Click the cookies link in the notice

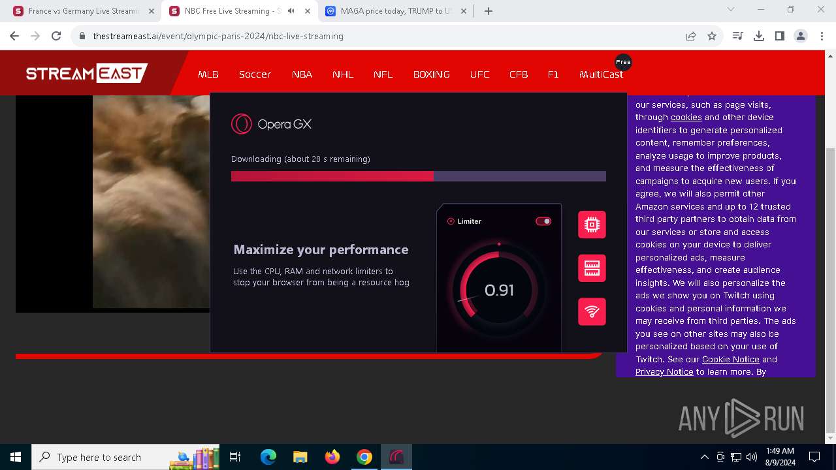click(686, 117)
